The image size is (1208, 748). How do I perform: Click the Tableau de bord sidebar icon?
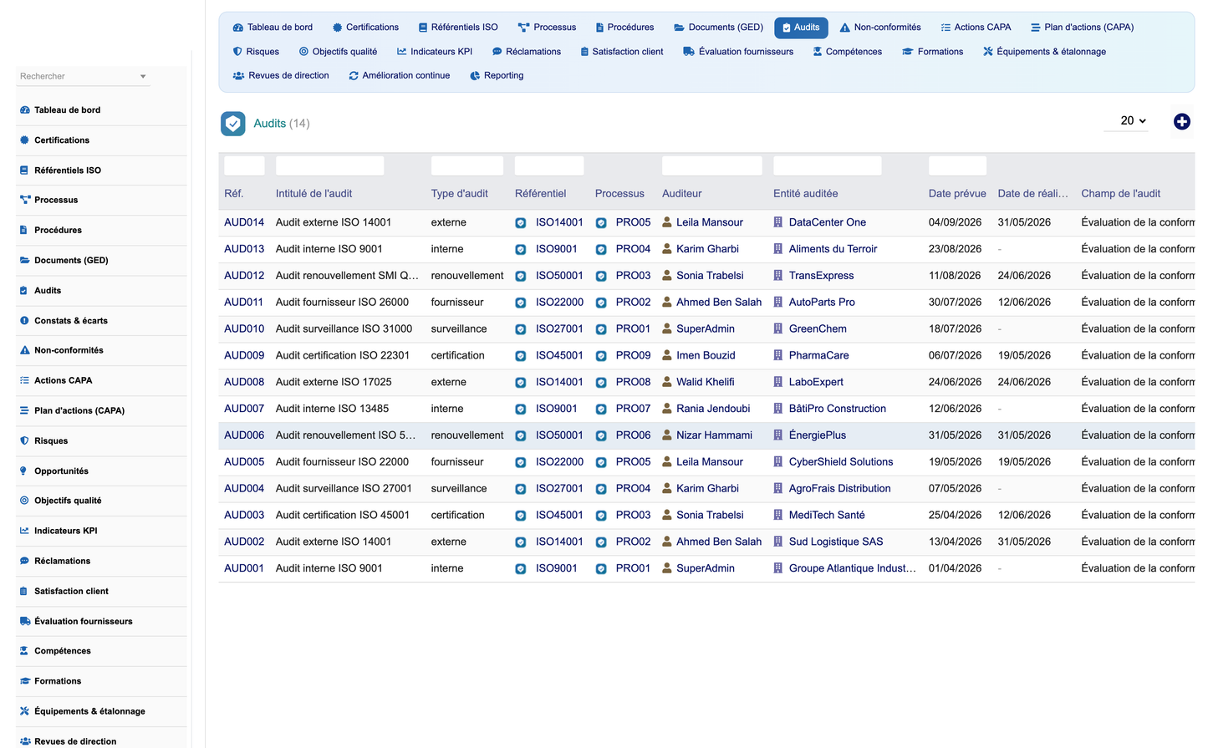[x=24, y=110]
